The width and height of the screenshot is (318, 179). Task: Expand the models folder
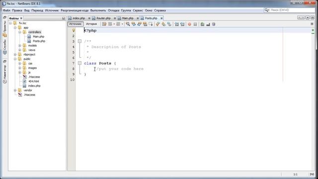pos(20,45)
